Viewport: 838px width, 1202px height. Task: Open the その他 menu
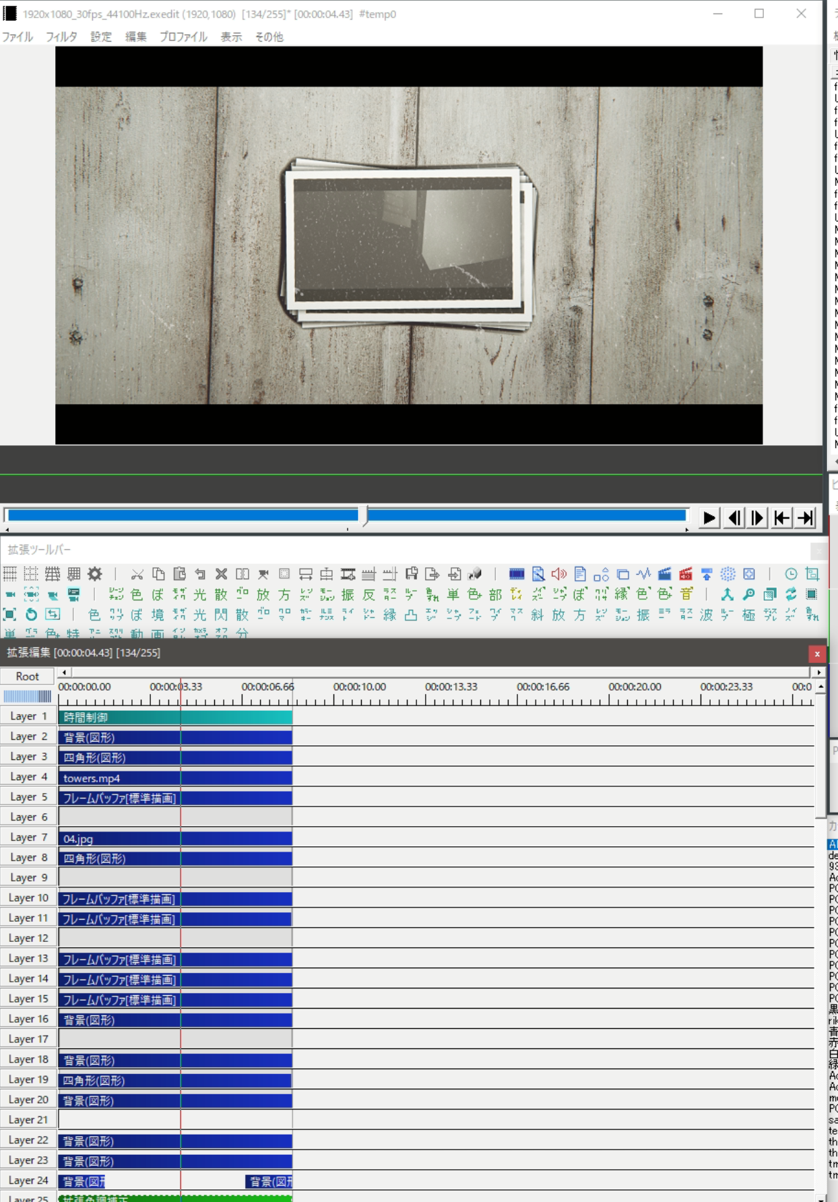click(269, 37)
